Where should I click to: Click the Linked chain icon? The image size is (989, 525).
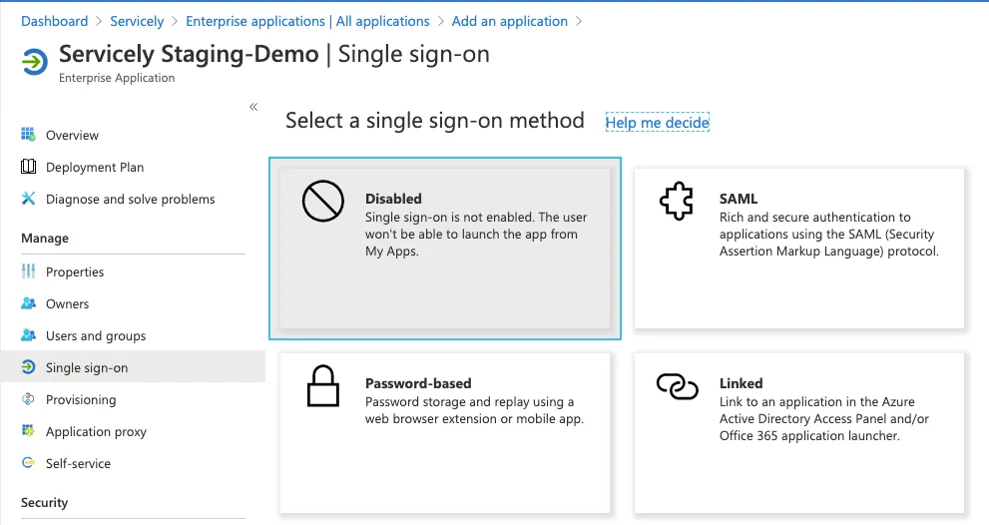[x=677, y=386]
